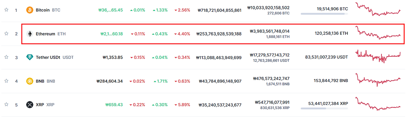Click the Ethereum diamond logo icon
The height and width of the screenshot is (117, 408).
[x=30, y=33]
